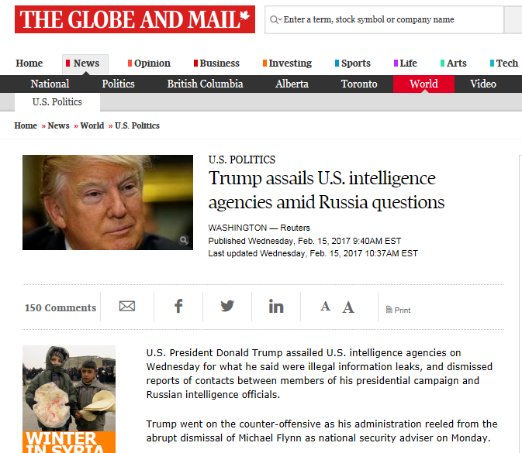
Task: Click Home in the breadcrumb trail
Action: pos(26,125)
